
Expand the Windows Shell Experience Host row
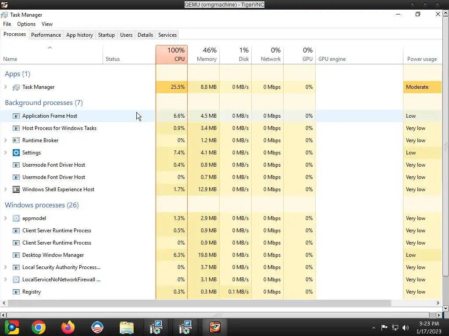pyautogui.click(x=5, y=189)
